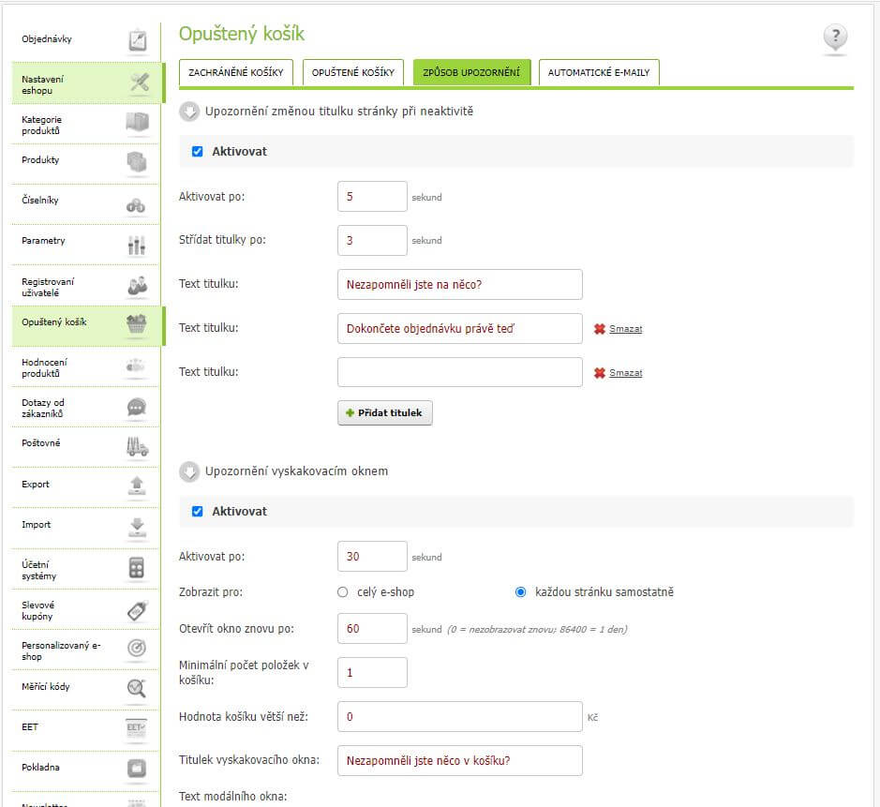Open Export in the sidebar
880x807 pixels.
click(x=36, y=485)
